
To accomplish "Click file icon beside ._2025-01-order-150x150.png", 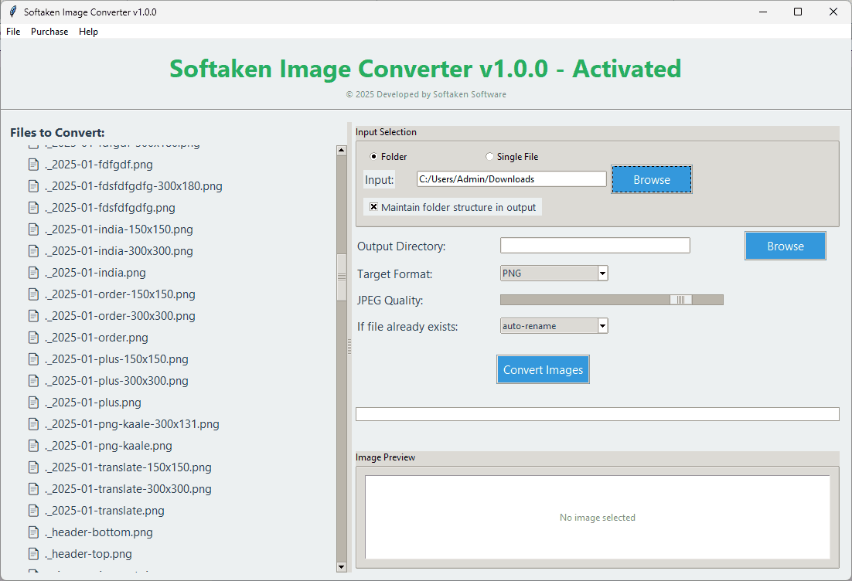I will 34,294.
